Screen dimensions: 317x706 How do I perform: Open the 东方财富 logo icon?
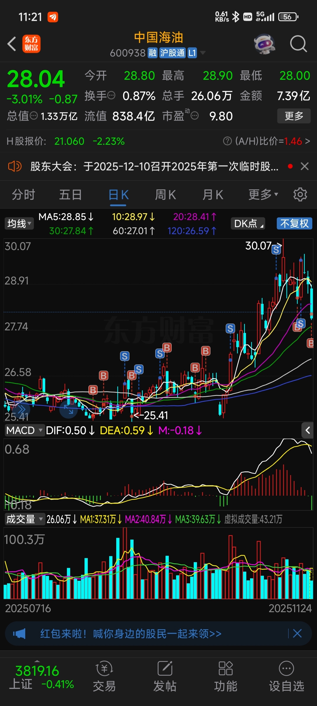31,44
